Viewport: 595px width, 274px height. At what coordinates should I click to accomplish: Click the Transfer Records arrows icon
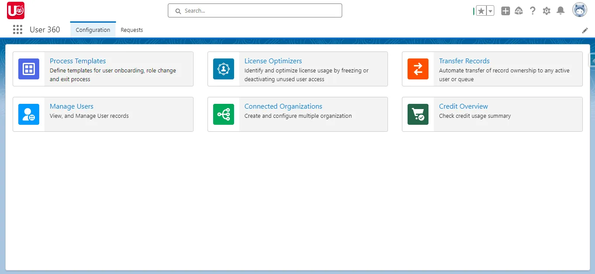pos(418,69)
